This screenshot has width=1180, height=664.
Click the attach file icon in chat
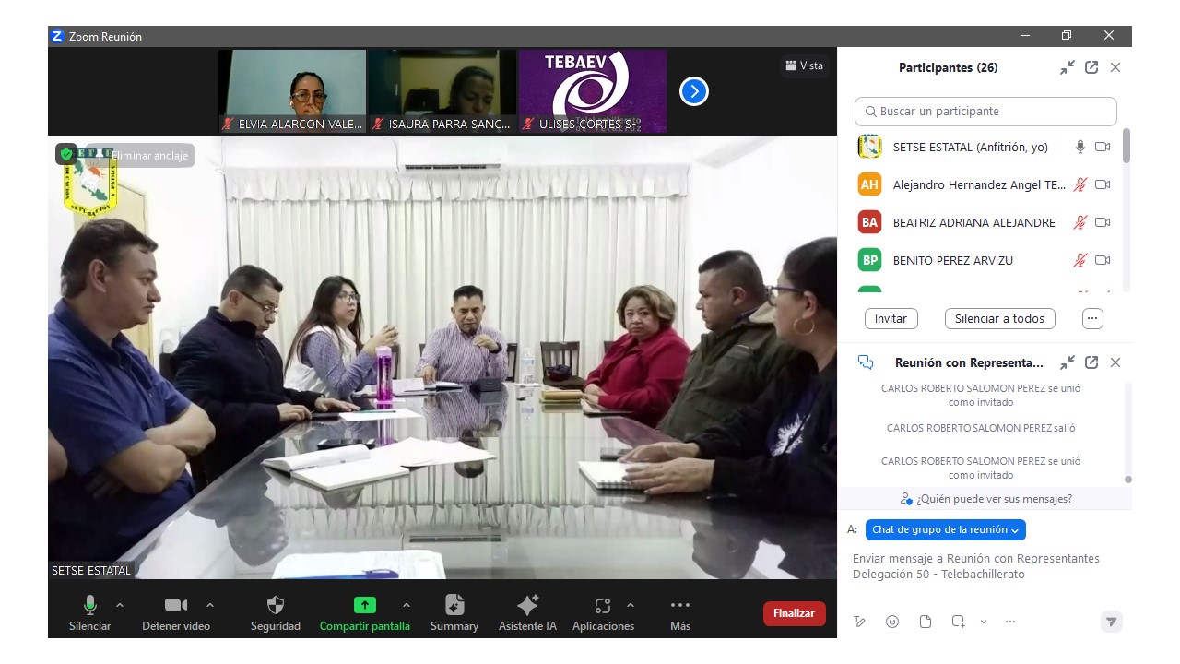click(x=926, y=622)
